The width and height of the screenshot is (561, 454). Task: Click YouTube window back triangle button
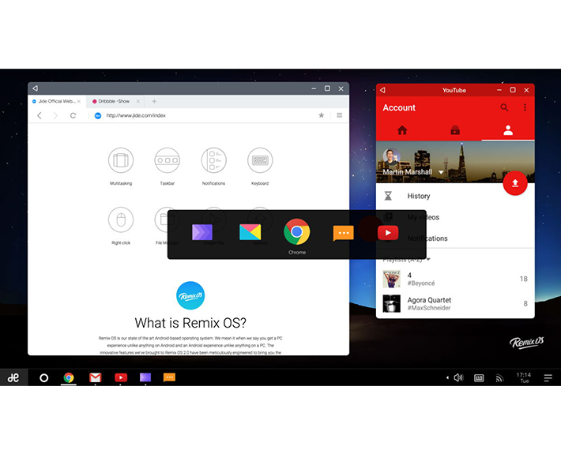coord(382,90)
